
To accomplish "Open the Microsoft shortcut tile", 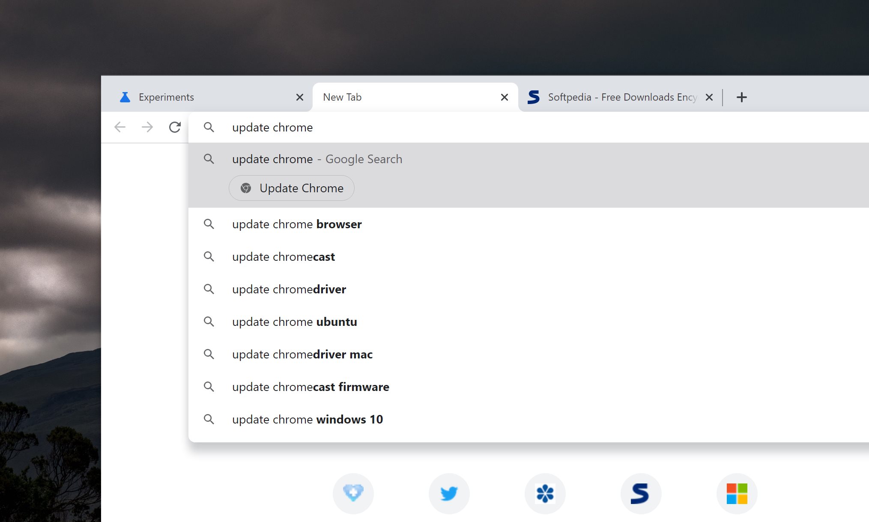I will pos(737,493).
